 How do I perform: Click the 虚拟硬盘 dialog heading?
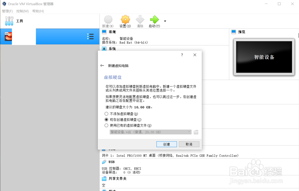coord(113,77)
